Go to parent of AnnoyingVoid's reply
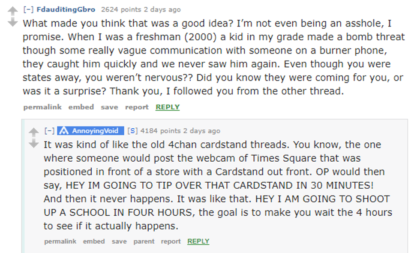Viewport: 420px width, 253px height. 144,241
